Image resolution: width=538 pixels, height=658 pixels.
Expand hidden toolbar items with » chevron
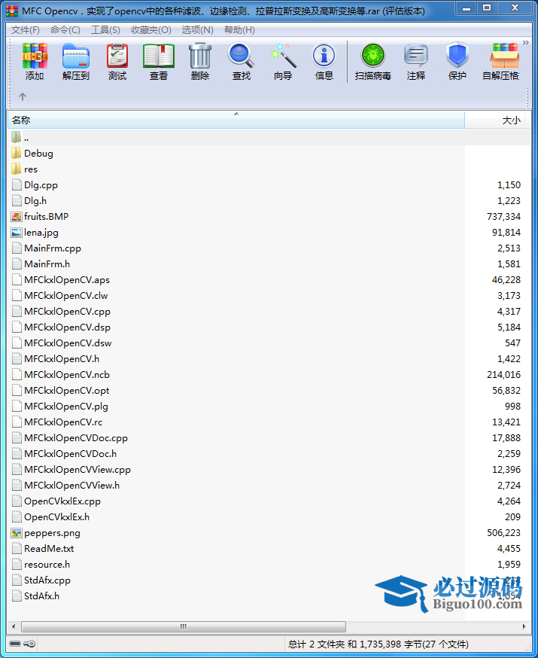point(526,42)
